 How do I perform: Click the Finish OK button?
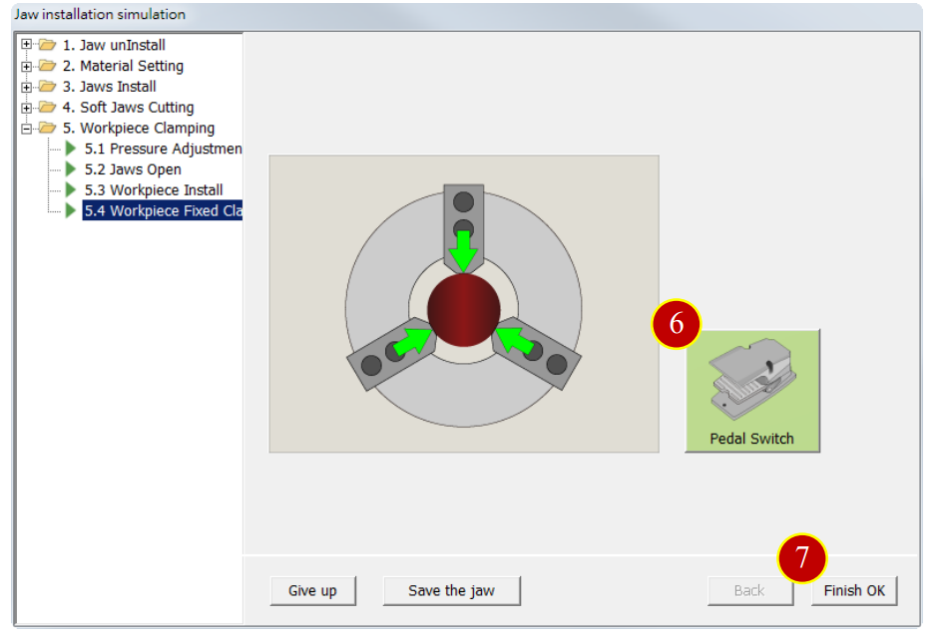coord(854,591)
